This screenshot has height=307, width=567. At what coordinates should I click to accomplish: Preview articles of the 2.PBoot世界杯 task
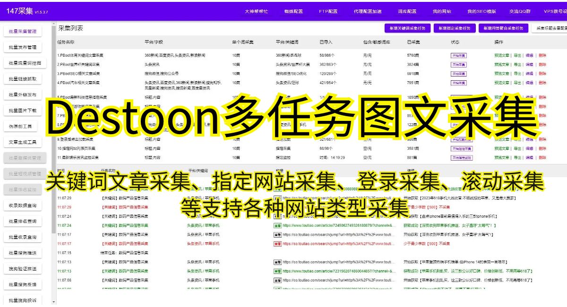click(502, 64)
